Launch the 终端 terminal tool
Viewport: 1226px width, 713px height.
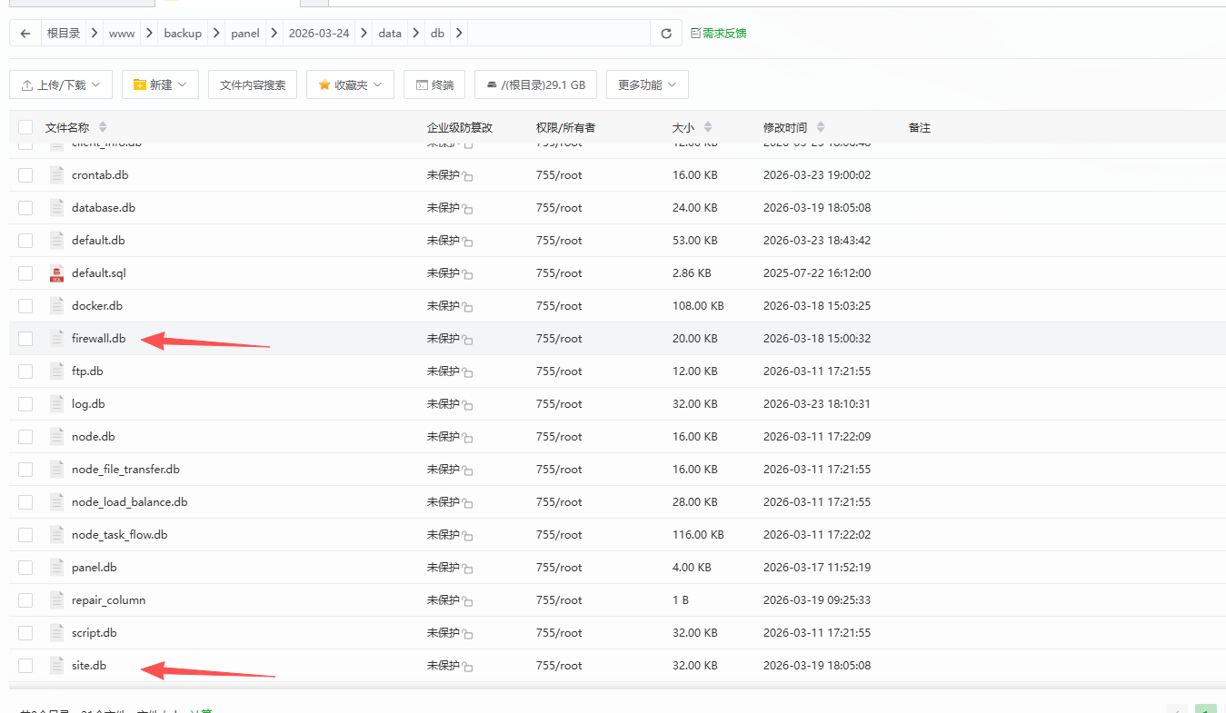(x=434, y=84)
